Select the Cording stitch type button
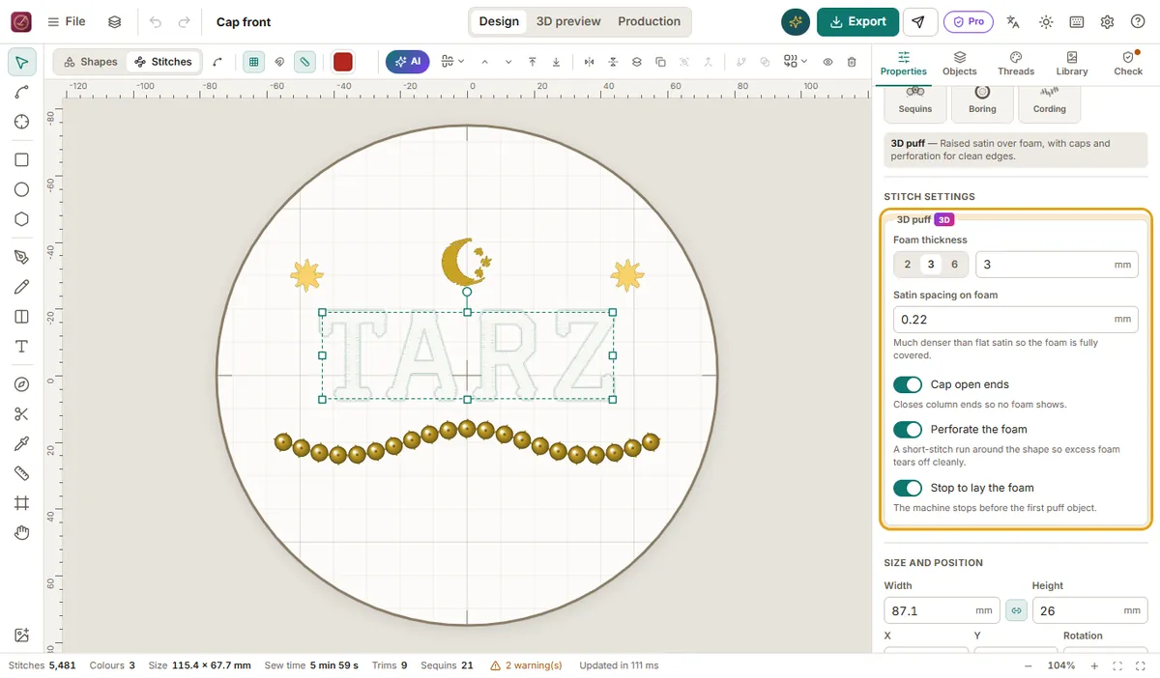Image resolution: width=1160 pixels, height=678 pixels. [1049, 100]
